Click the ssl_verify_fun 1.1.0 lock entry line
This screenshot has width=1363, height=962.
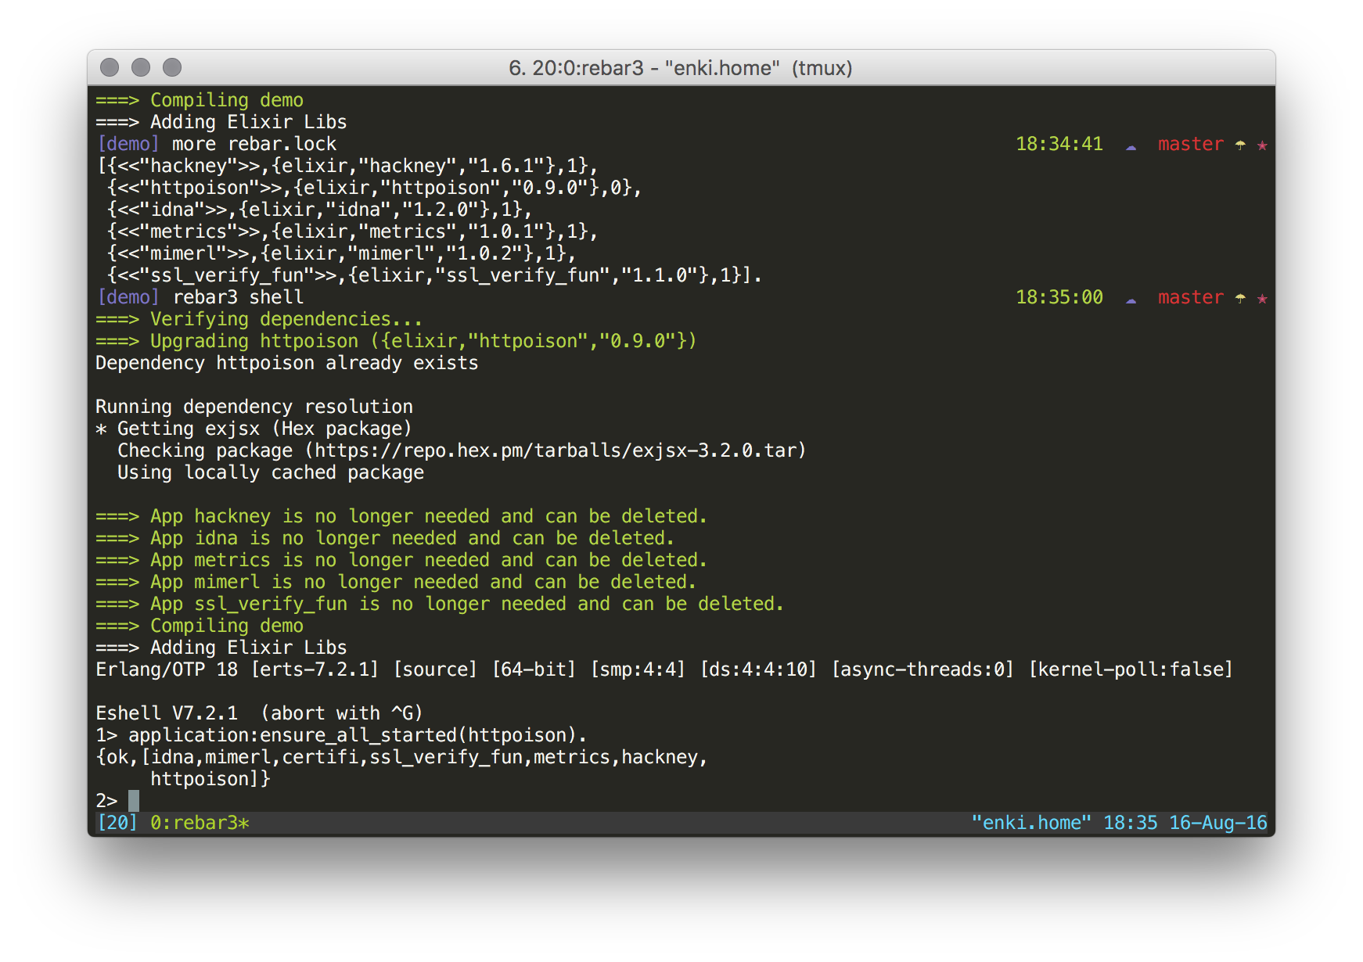point(435,275)
